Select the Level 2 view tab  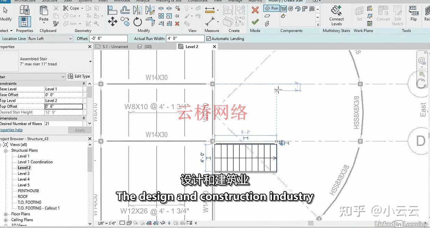pos(192,47)
